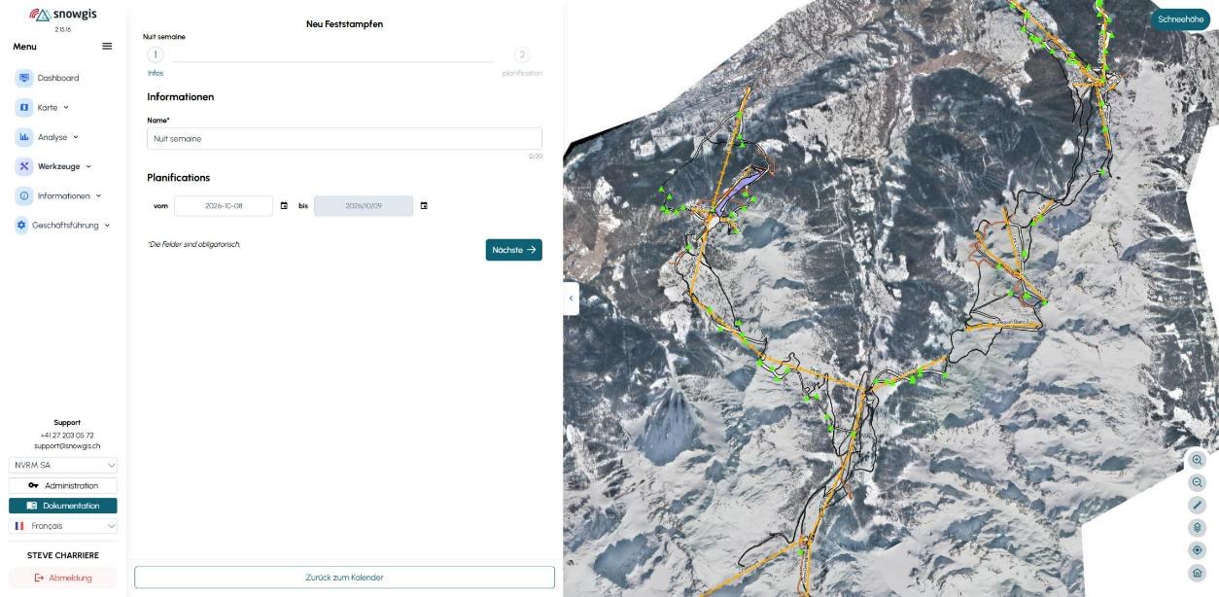
Task: Expand the Informationen submenu chevron
Action: (98, 195)
